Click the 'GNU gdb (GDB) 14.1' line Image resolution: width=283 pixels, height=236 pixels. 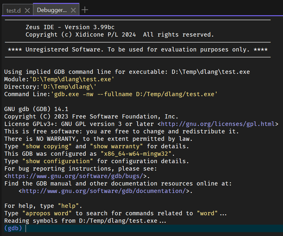click(36, 109)
